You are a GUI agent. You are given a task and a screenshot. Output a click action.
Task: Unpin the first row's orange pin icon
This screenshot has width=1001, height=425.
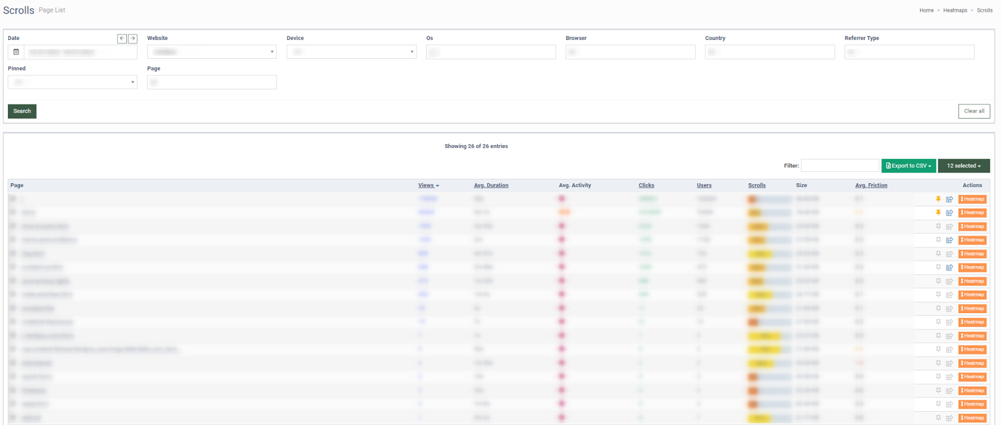938,199
